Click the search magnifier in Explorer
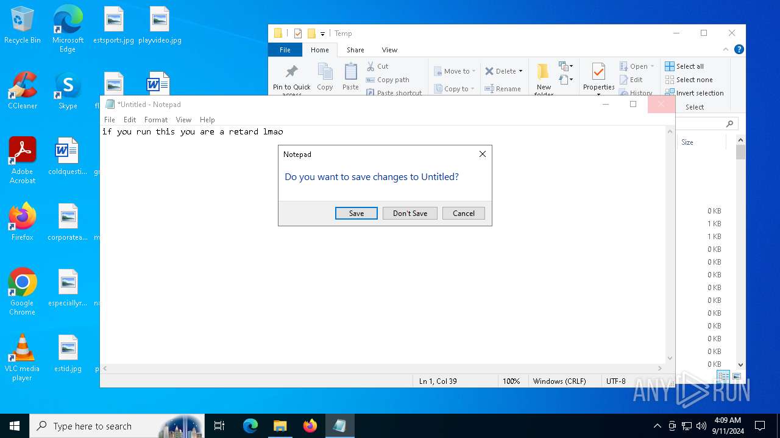The height and width of the screenshot is (438, 780). click(x=729, y=123)
